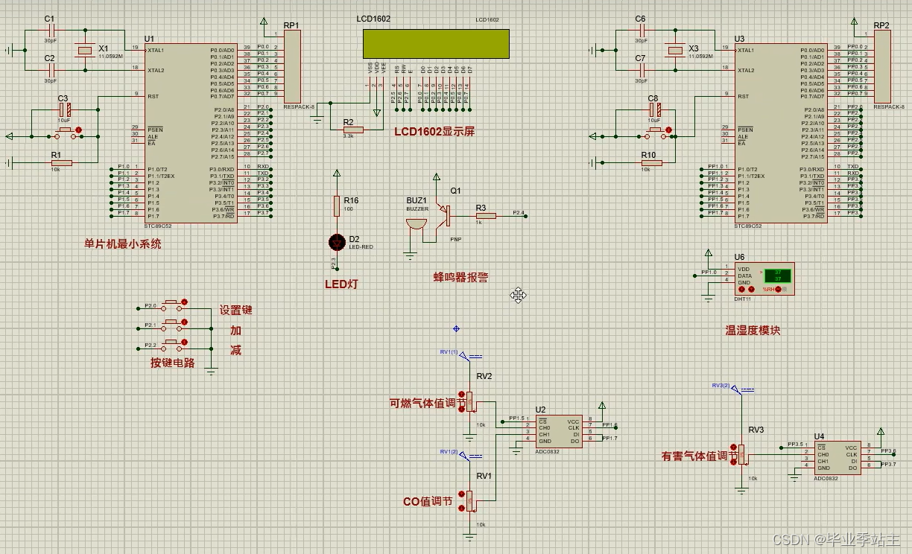
Task: Increase RV3 with its upper red dot
Action: tap(734, 448)
